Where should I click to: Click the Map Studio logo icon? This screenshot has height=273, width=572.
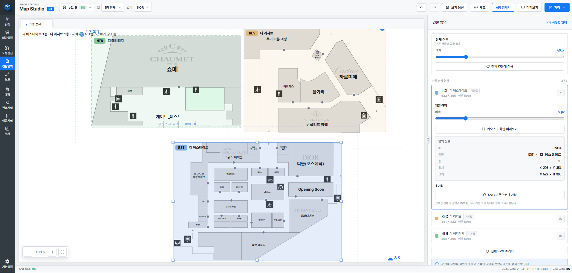pos(7,7)
